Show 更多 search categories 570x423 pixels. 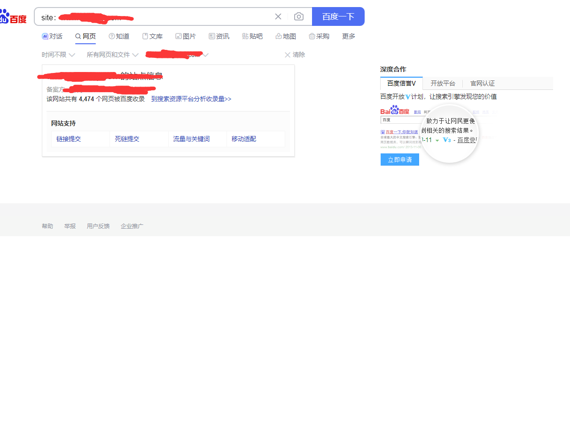click(349, 36)
